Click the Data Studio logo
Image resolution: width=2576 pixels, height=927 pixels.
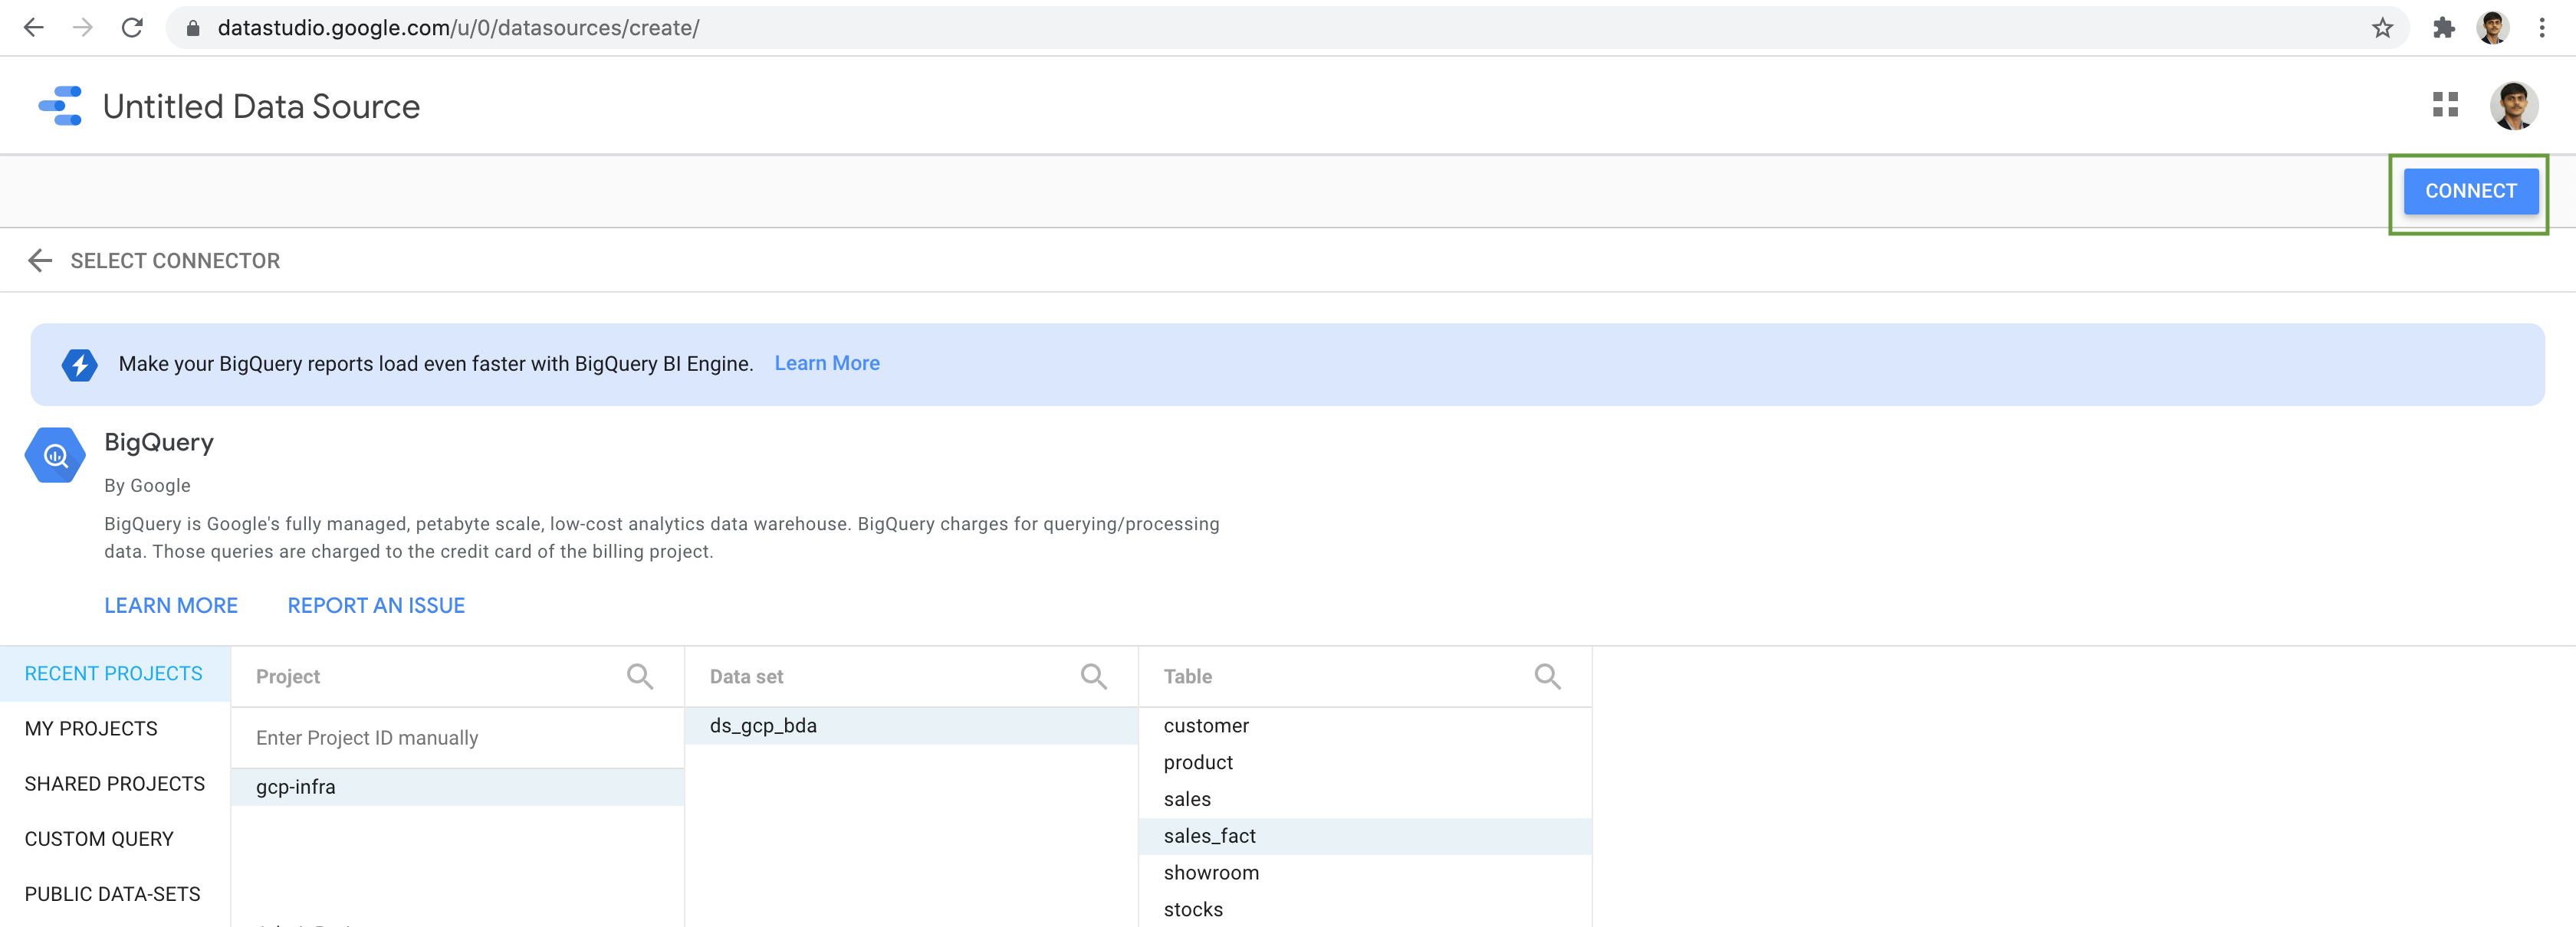coord(60,106)
